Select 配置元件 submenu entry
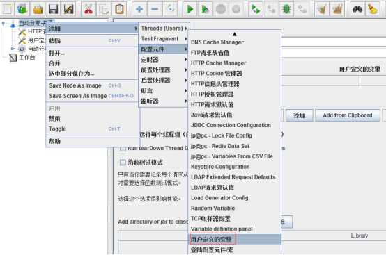The image size is (386, 255). [164, 49]
